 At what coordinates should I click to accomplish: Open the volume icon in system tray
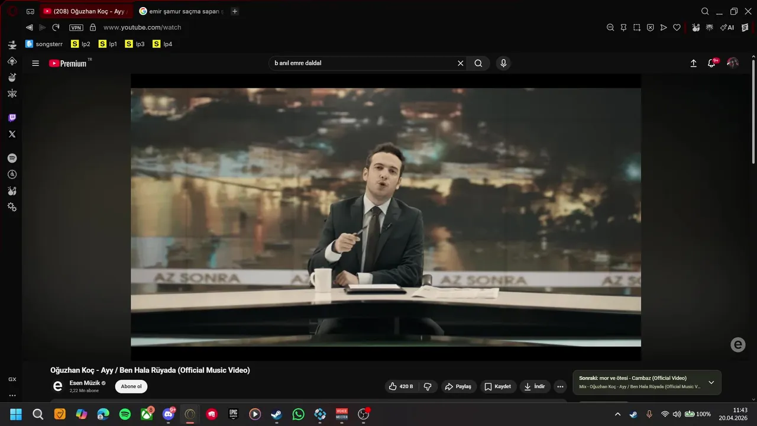point(677,414)
